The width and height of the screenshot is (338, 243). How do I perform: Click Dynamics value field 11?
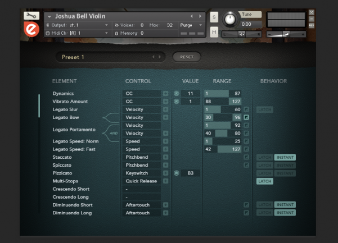[x=191, y=94]
